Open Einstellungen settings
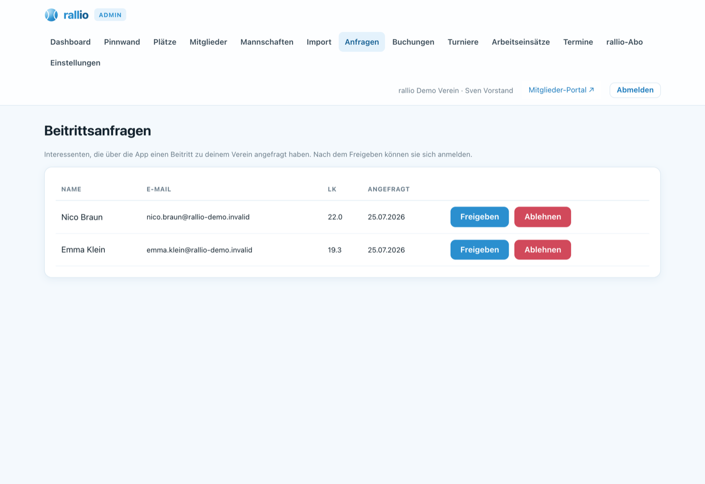705x484 pixels. (76, 63)
